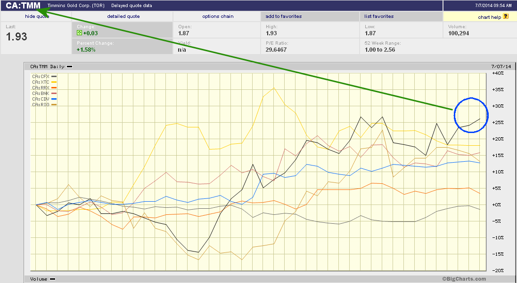Click the +1.58% percent change value

click(x=86, y=50)
